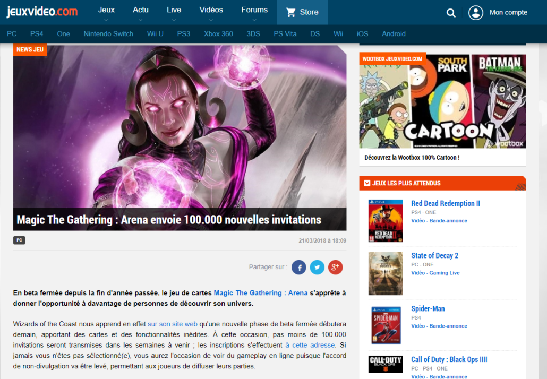The height and width of the screenshot is (379, 547).
Task: Select the iOS platform tab
Action: click(x=363, y=34)
